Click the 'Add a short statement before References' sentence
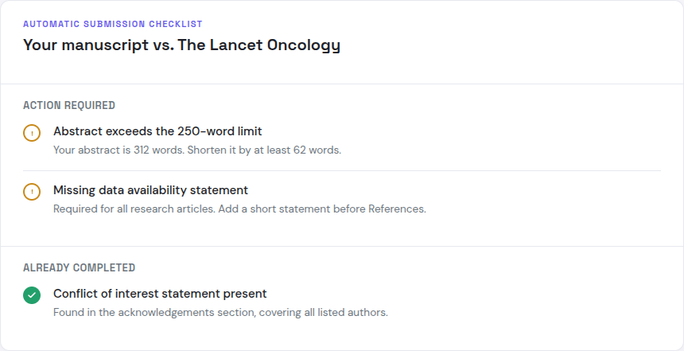 click(323, 209)
